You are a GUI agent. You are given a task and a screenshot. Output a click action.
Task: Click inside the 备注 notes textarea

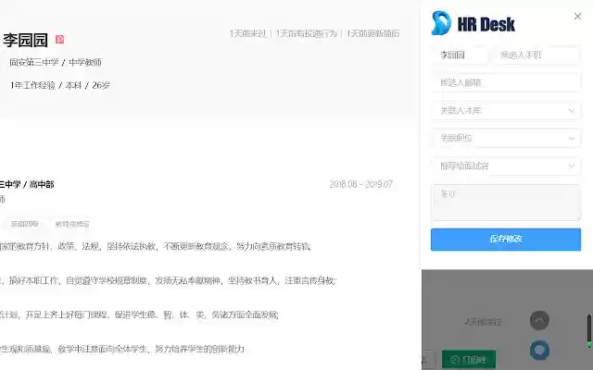point(506,203)
